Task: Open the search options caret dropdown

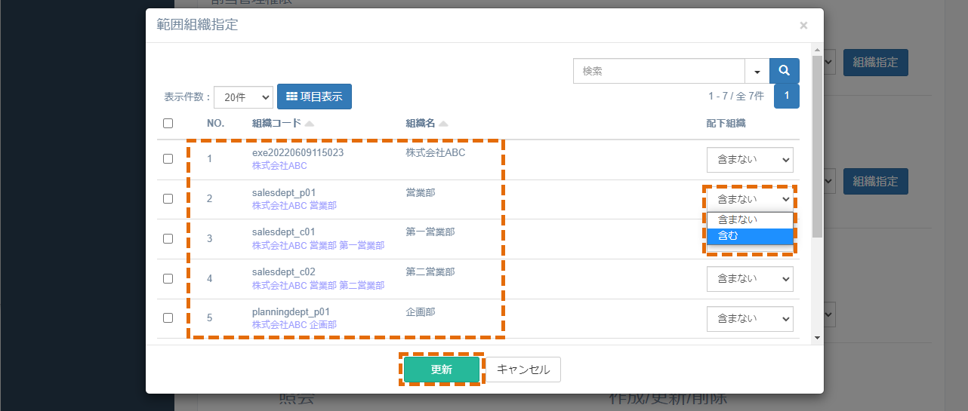Action: pyautogui.click(x=757, y=71)
